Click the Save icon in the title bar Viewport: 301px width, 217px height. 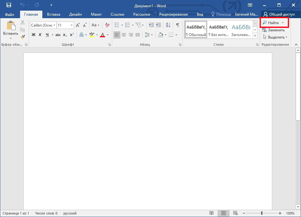(9, 5)
